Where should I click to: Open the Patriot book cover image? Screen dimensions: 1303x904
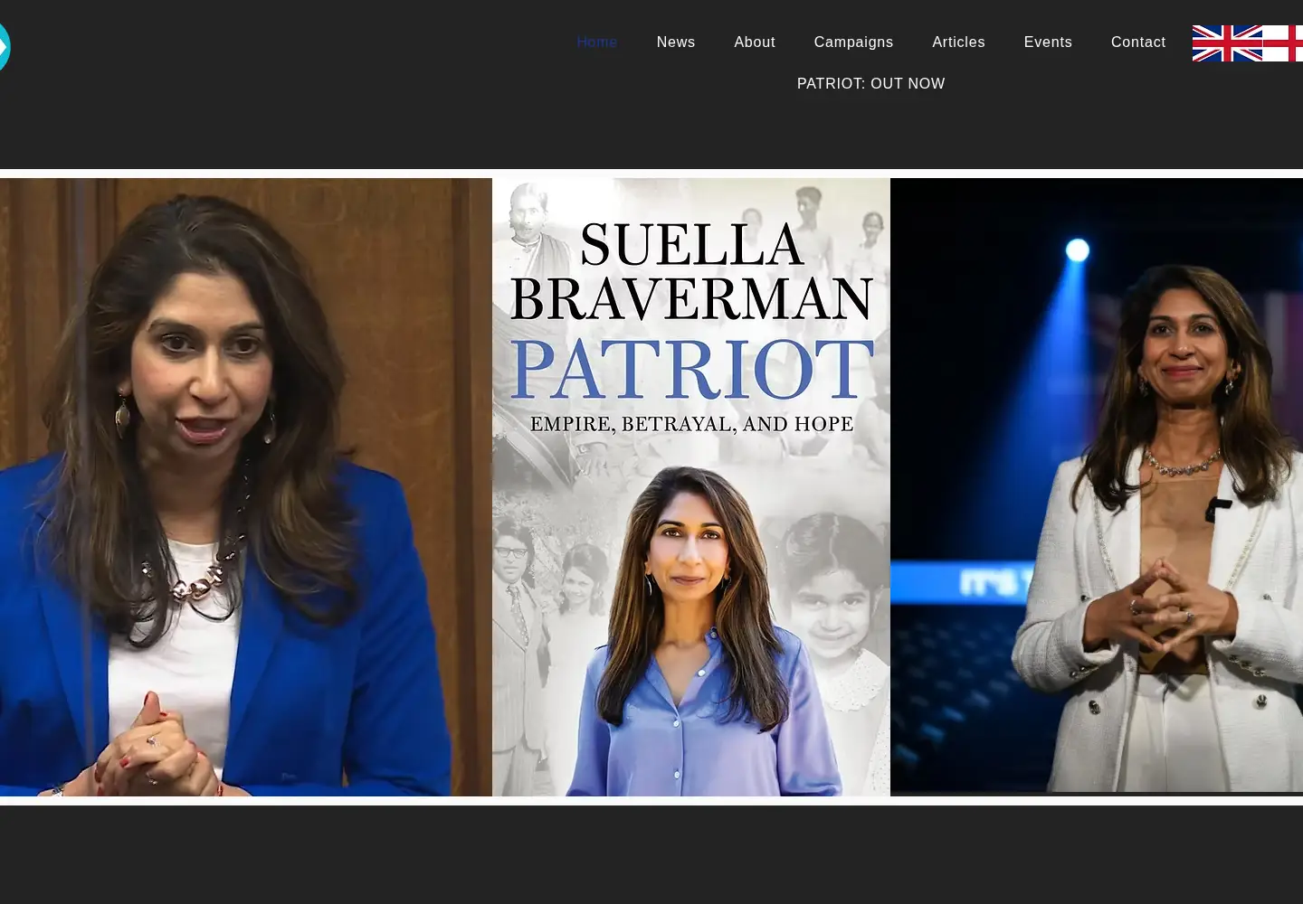point(691,487)
